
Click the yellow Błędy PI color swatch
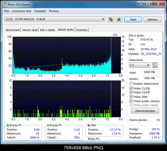pos(48,125)
